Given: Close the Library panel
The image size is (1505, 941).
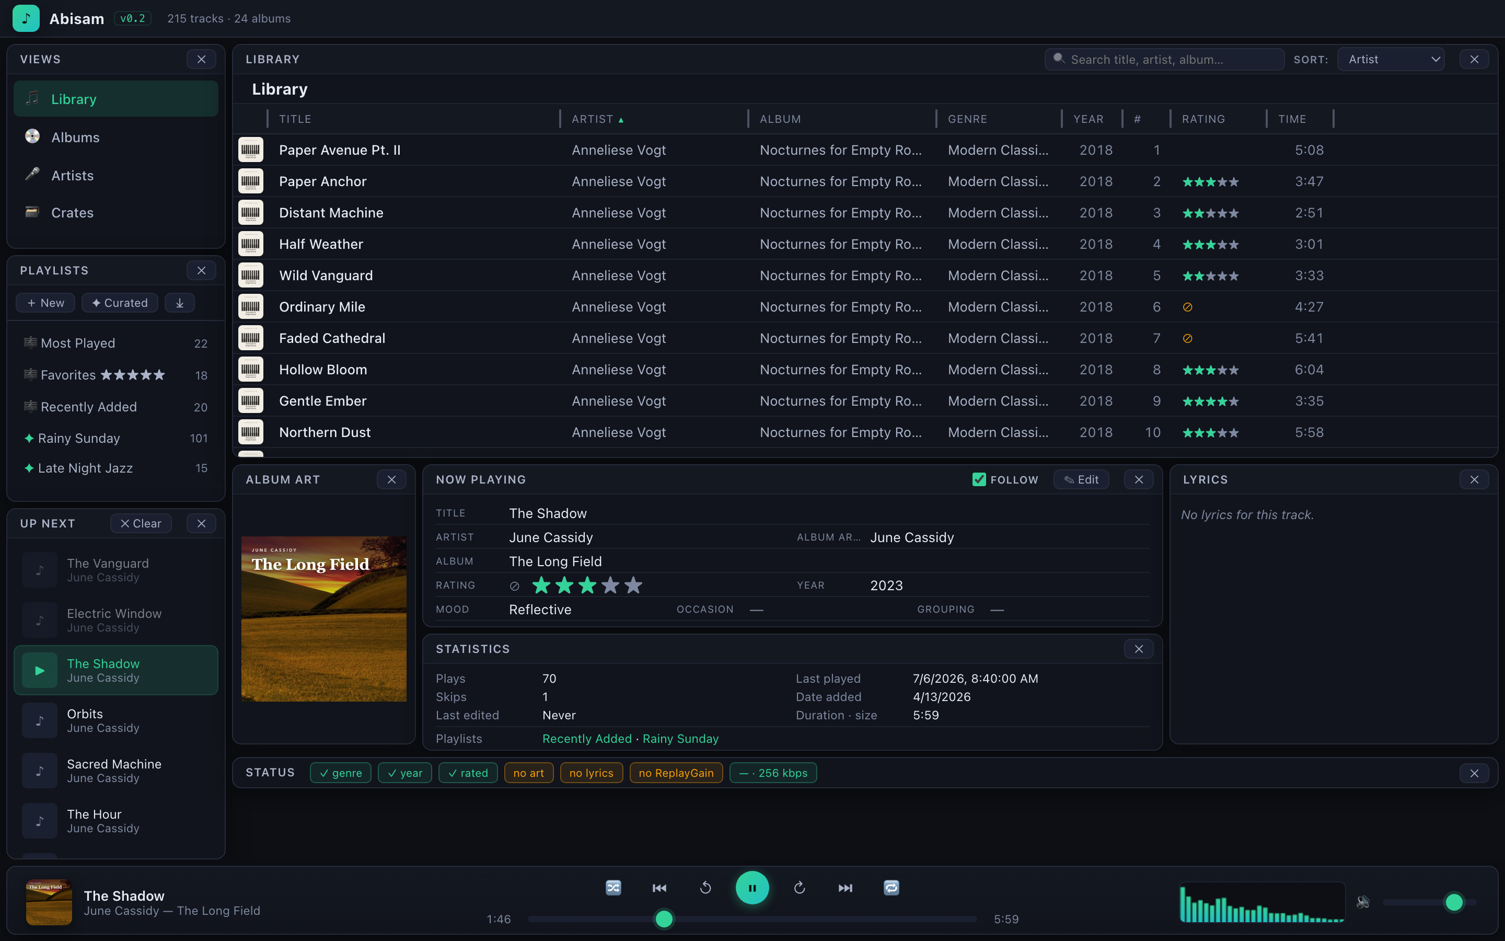Looking at the screenshot, I should [1474, 59].
